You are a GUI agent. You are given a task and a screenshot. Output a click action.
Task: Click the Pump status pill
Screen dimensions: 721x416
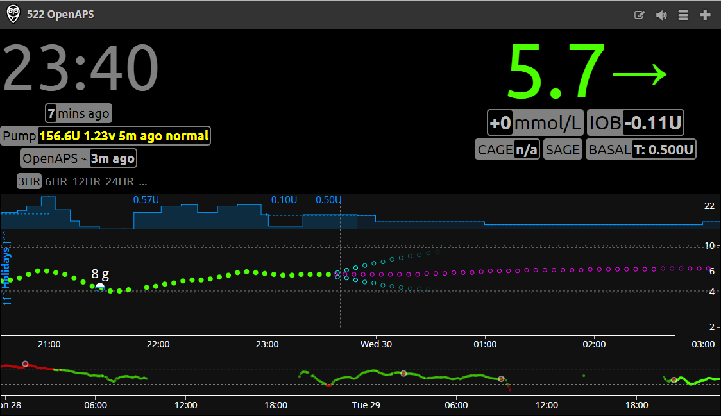[105, 136]
